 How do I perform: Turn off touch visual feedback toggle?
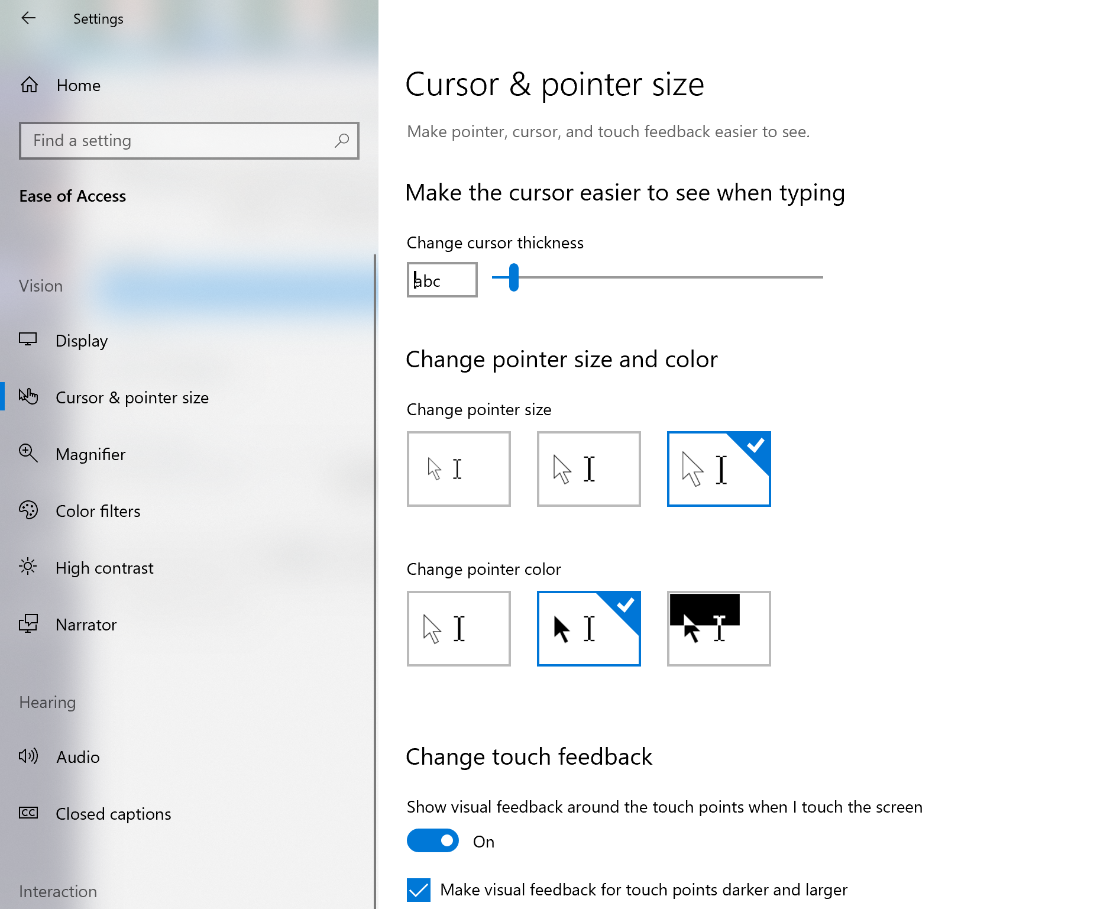click(x=433, y=840)
